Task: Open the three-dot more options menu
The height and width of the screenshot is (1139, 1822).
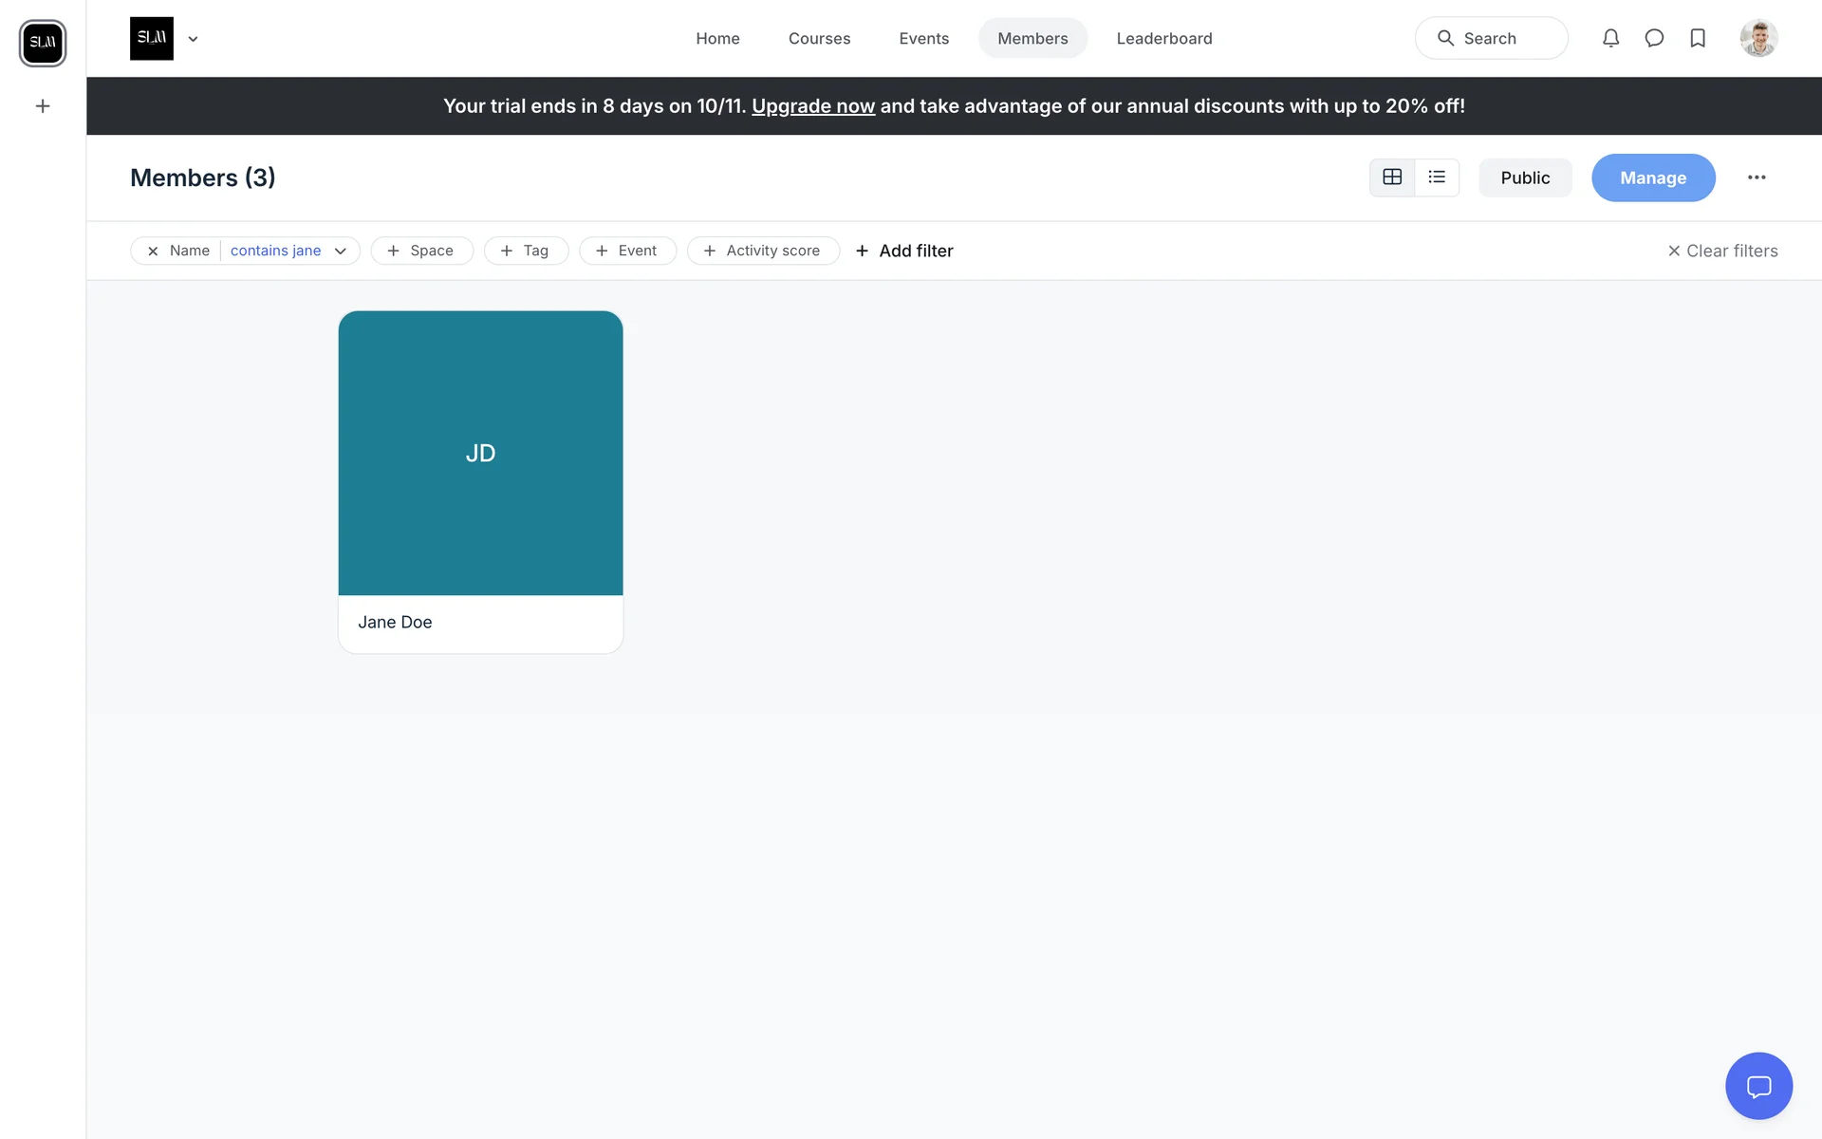Action: coord(1757,177)
